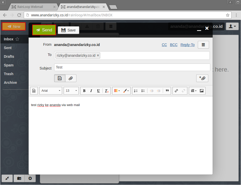Toggle the HTML source view icon
The width and height of the screenshot is (241, 185).
(x=34, y=91)
